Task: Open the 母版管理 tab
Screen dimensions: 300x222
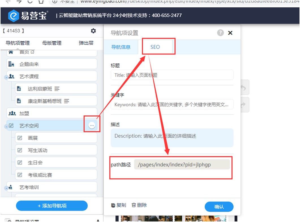Action: point(52,43)
